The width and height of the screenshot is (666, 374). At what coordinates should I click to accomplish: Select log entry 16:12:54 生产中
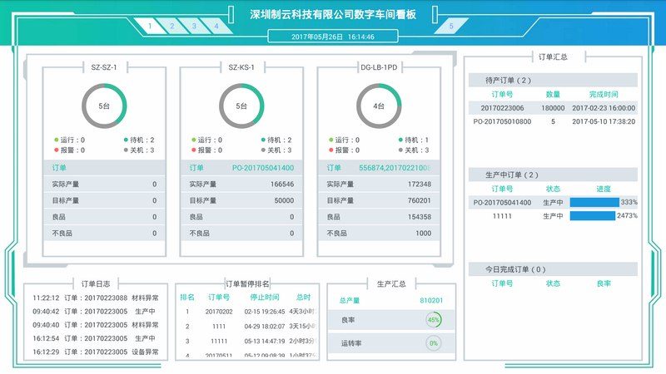[96, 338]
